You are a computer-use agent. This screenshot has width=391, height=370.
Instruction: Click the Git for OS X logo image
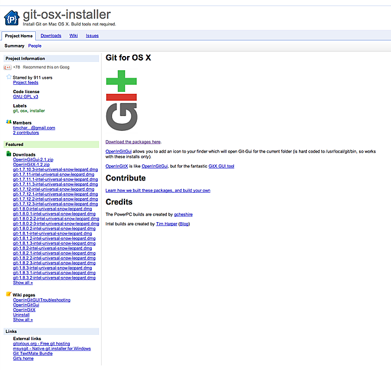coord(121,100)
